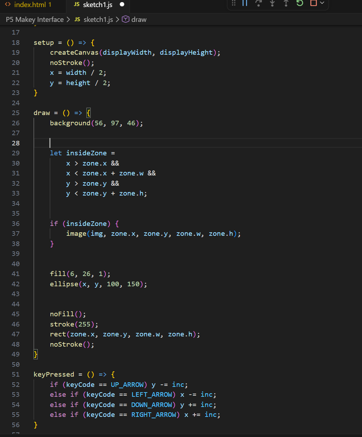362x437 pixels.
Task: Click the unsaved dot on sketch1.js tab
Action: click(x=122, y=5)
